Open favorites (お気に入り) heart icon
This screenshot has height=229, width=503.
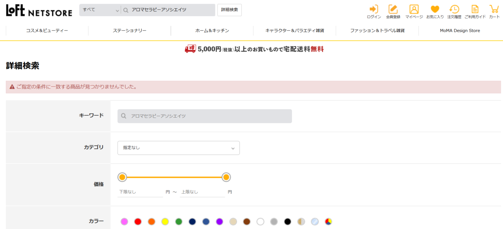(x=435, y=9)
